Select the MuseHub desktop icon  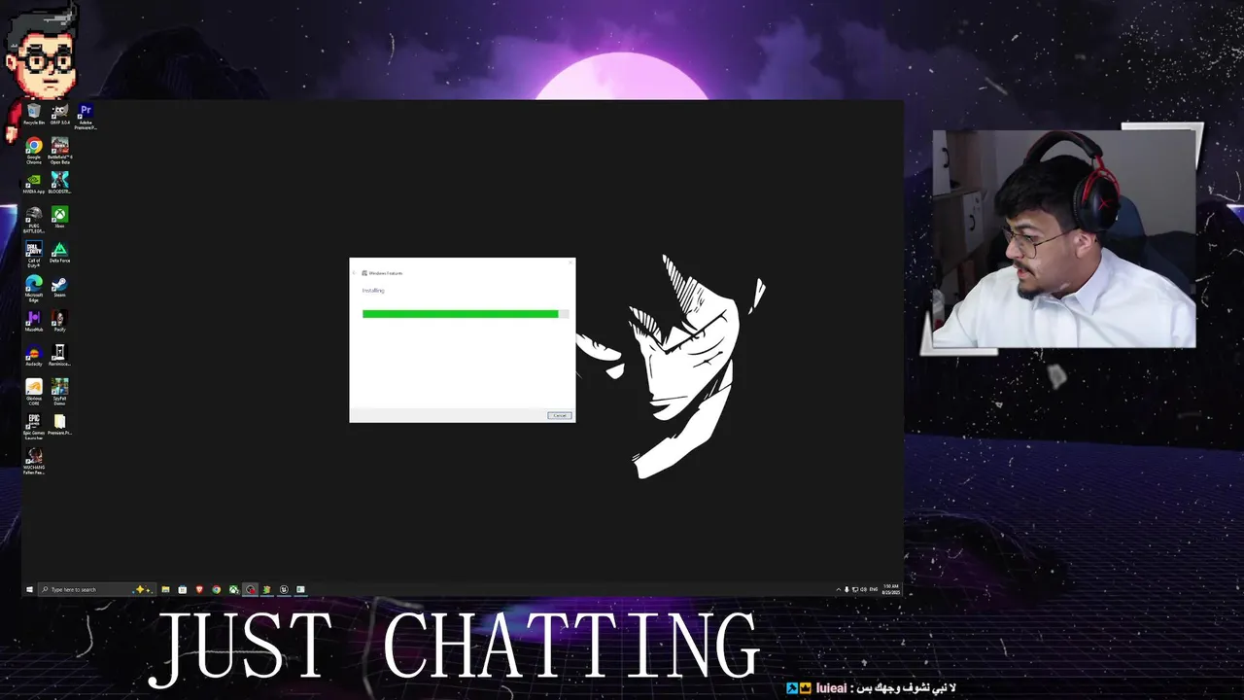[x=34, y=322]
